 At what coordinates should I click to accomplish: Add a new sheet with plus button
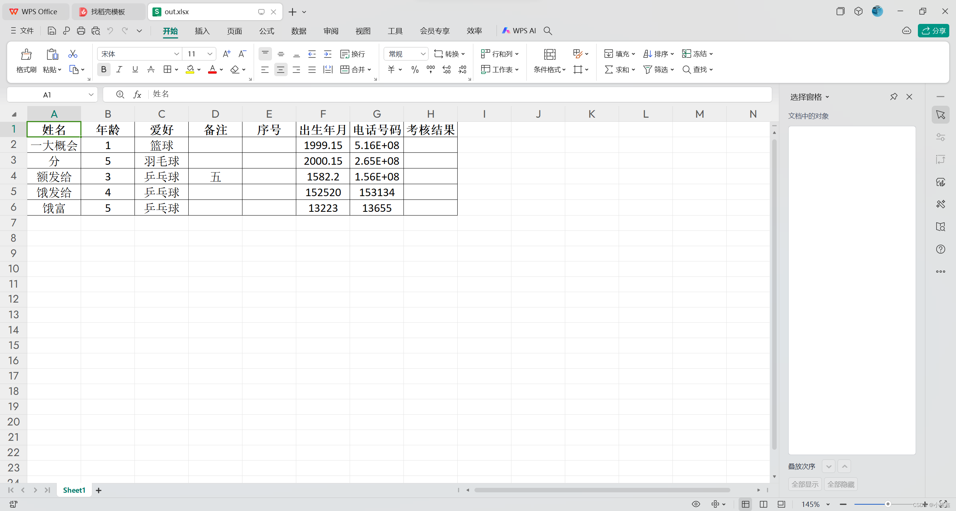99,490
